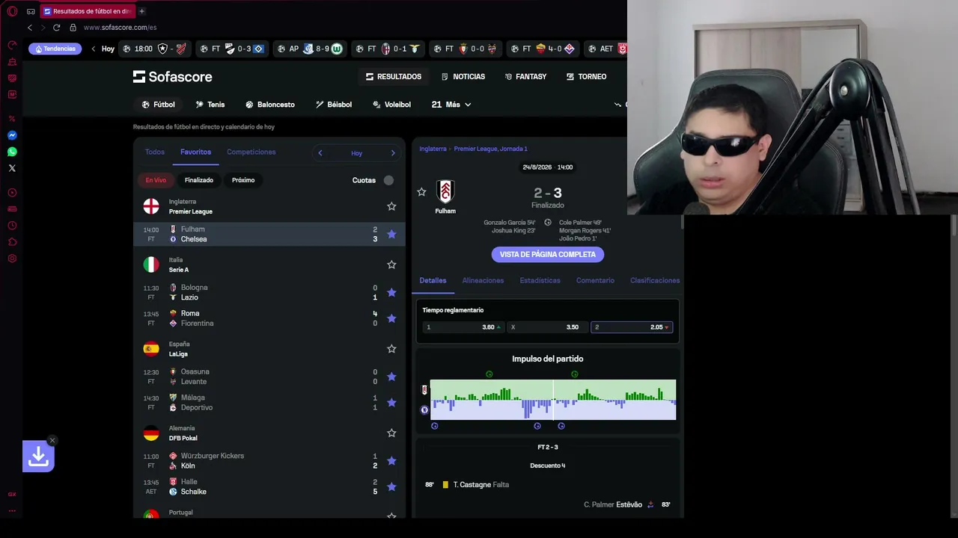Star the Premier League competition
The width and height of the screenshot is (958, 538).
(391, 206)
